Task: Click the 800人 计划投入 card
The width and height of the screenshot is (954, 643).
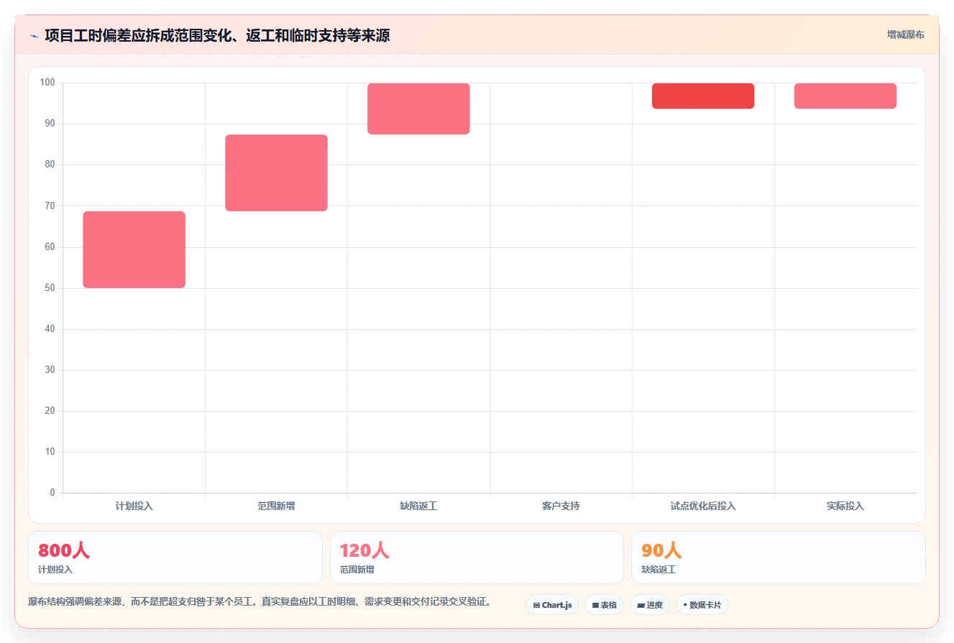Action: point(175,558)
